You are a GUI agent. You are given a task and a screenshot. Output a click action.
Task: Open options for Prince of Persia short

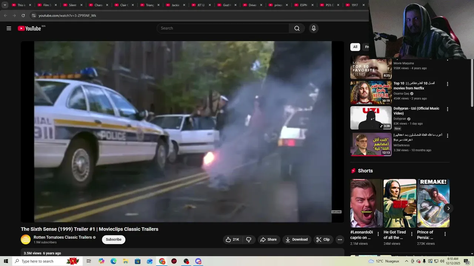click(x=445, y=234)
